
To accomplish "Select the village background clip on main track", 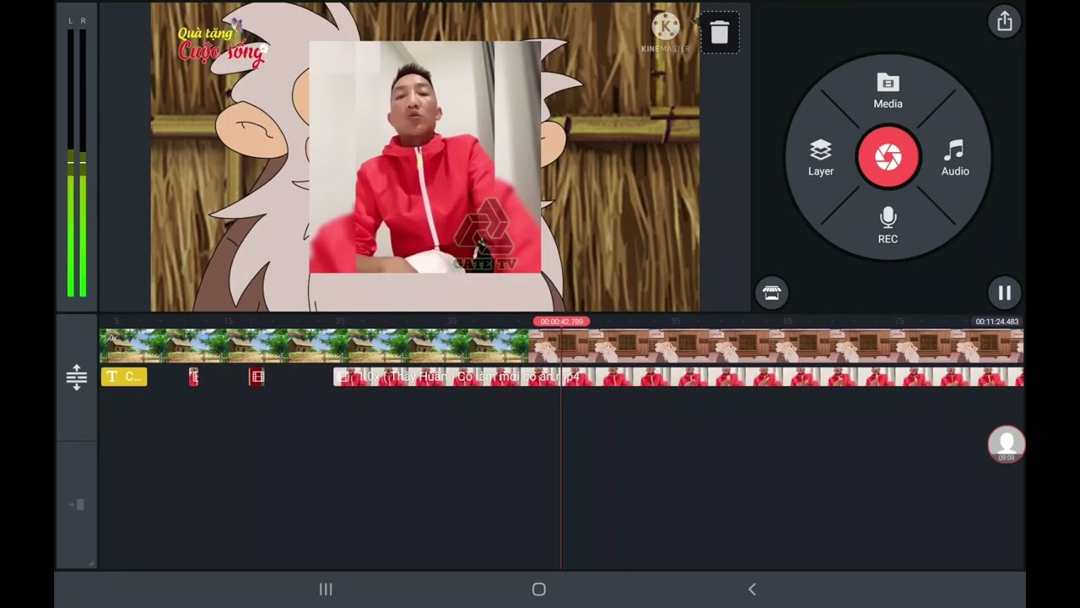I will point(314,346).
